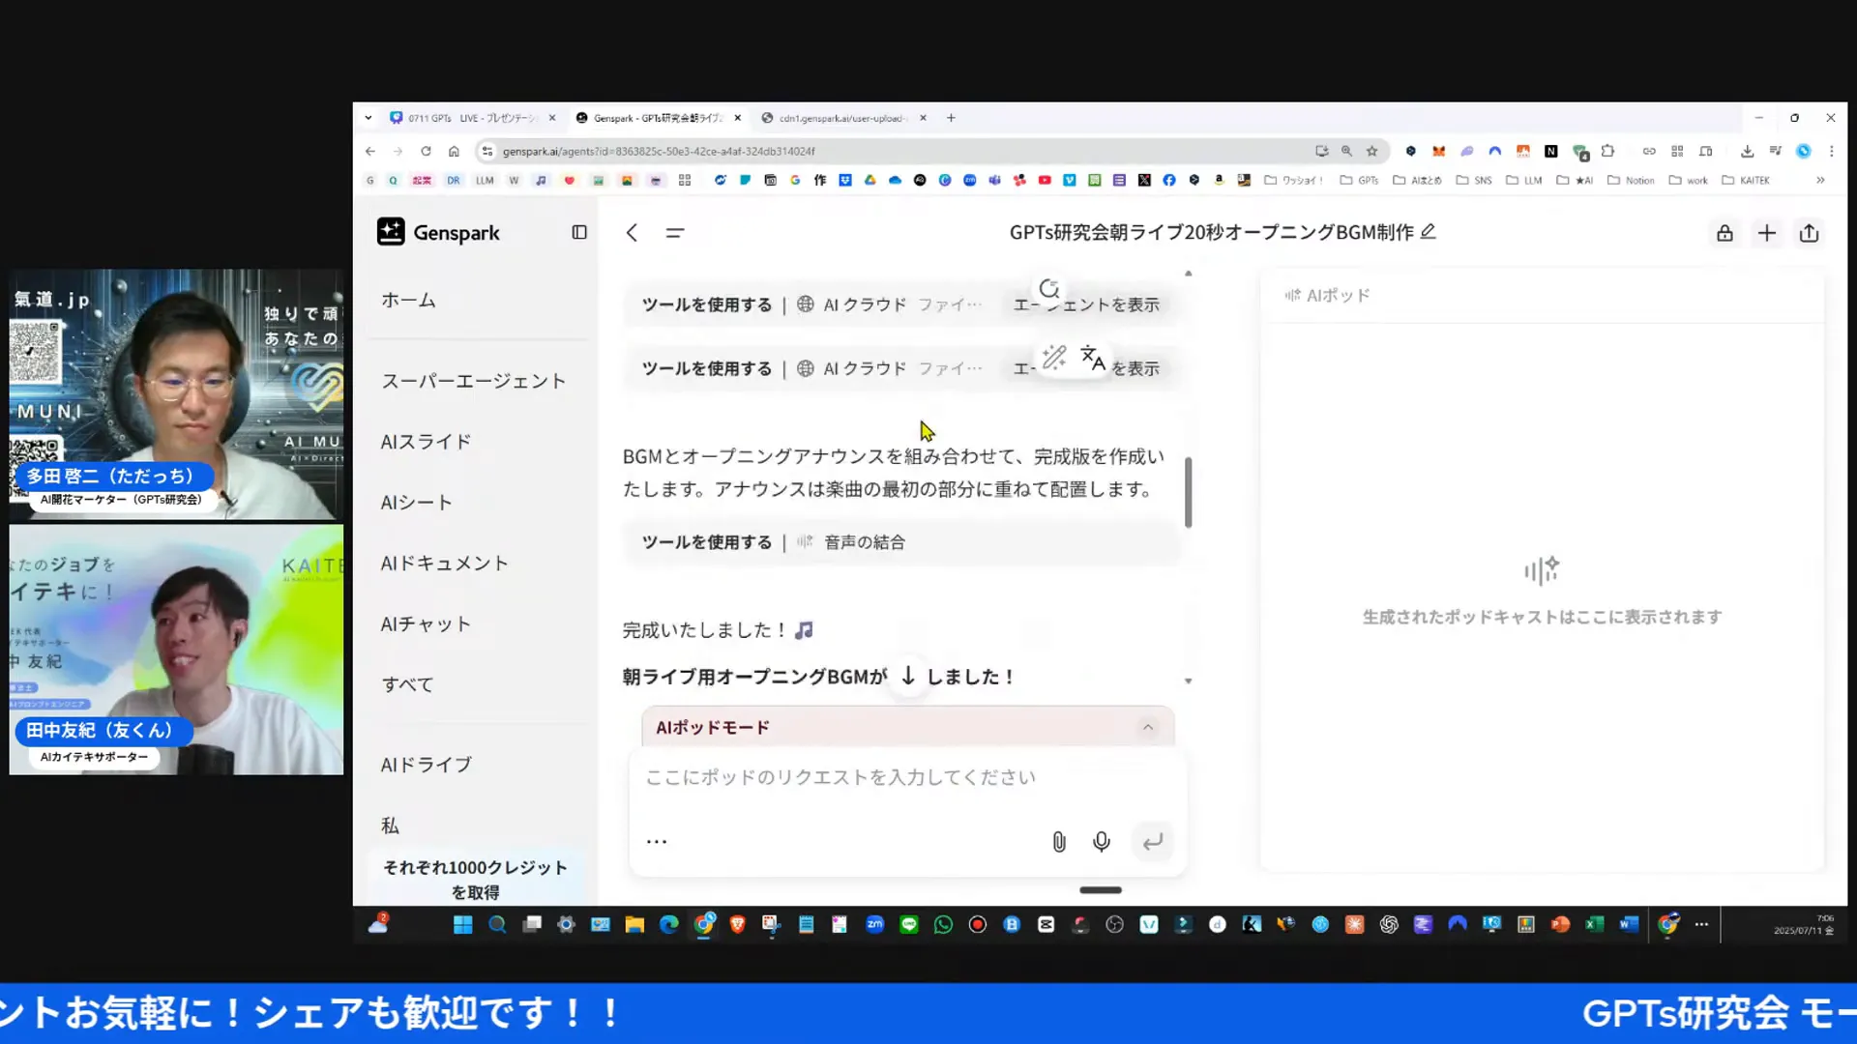
Task: Open スーパーエージェント in the sidebar
Action: point(474,381)
